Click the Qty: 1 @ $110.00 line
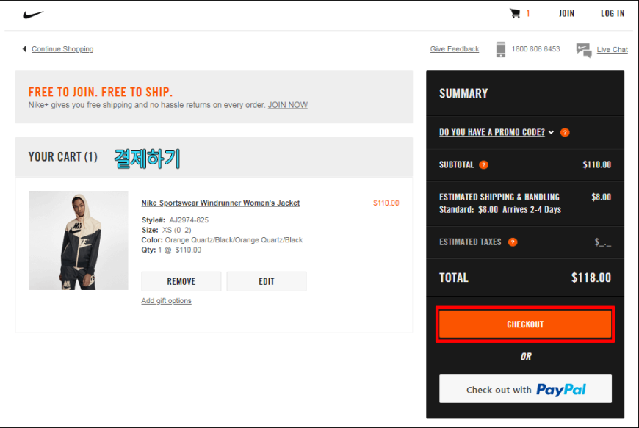Screen dimensions: 639x428 [171, 250]
